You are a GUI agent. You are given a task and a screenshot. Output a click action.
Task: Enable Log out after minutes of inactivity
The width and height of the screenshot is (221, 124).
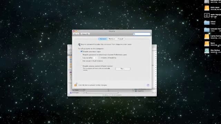pos(81,58)
